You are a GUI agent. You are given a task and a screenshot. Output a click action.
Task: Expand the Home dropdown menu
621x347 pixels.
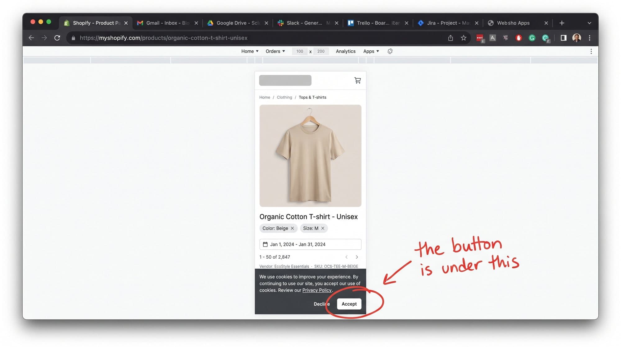click(250, 51)
